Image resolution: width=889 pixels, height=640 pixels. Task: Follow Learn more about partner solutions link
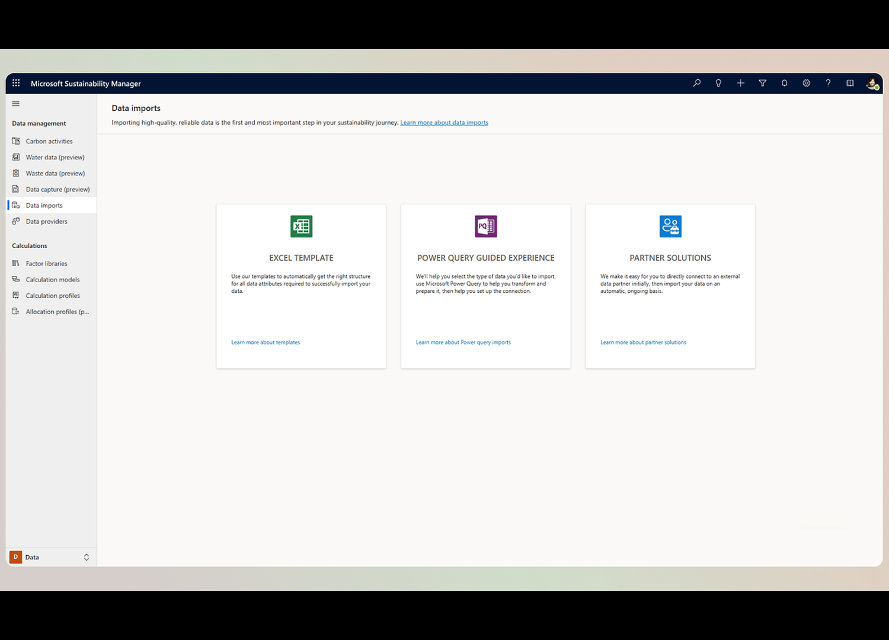coord(643,342)
